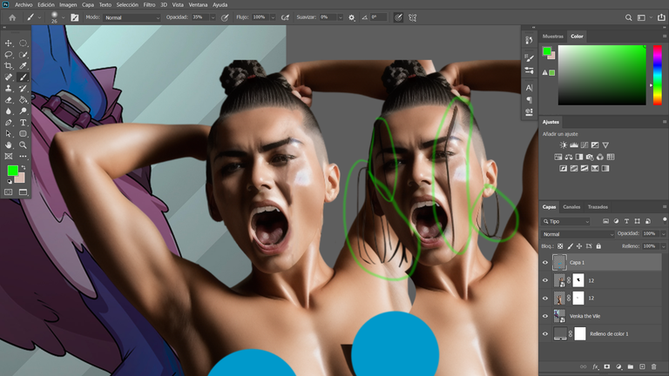Viewport: 669px width, 376px height.
Task: Select the Hand tool
Action: click(8, 145)
